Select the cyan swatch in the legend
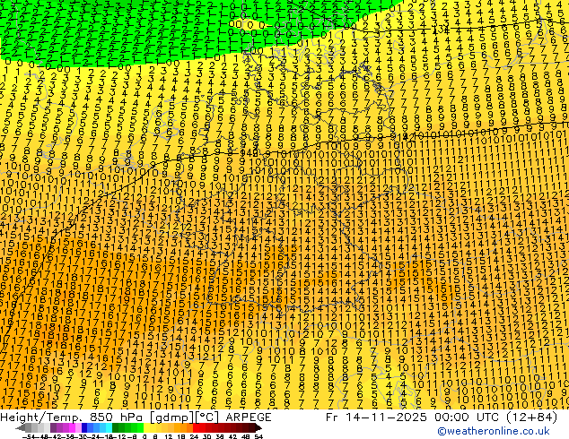This screenshot has height=439, width=569. (x=109, y=428)
